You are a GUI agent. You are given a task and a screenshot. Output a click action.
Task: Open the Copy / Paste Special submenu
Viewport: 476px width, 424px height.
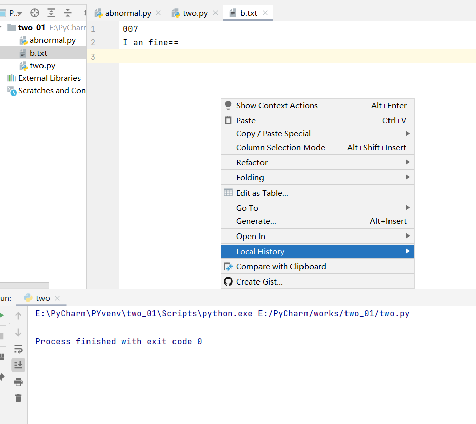click(317, 134)
